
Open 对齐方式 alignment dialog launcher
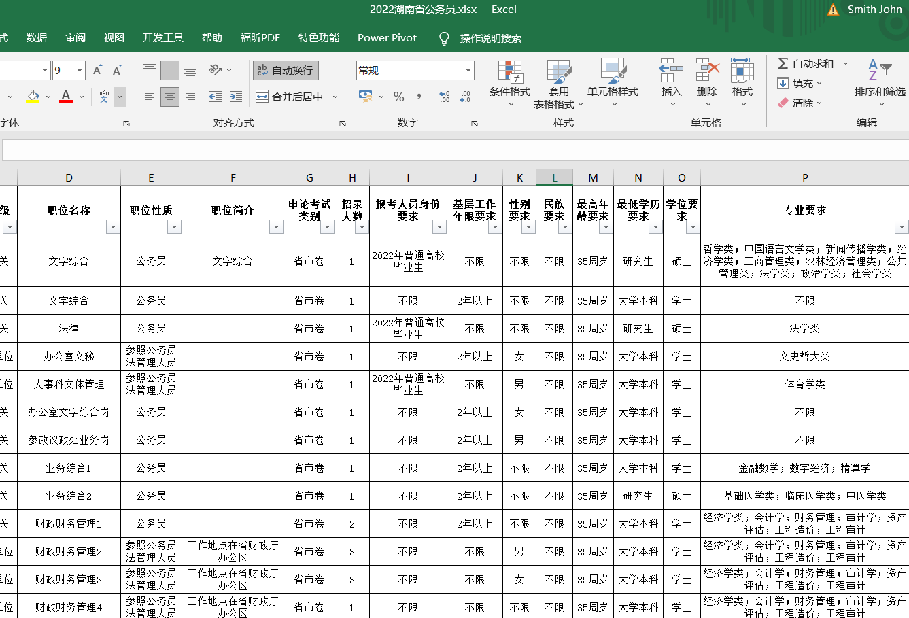point(343,124)
